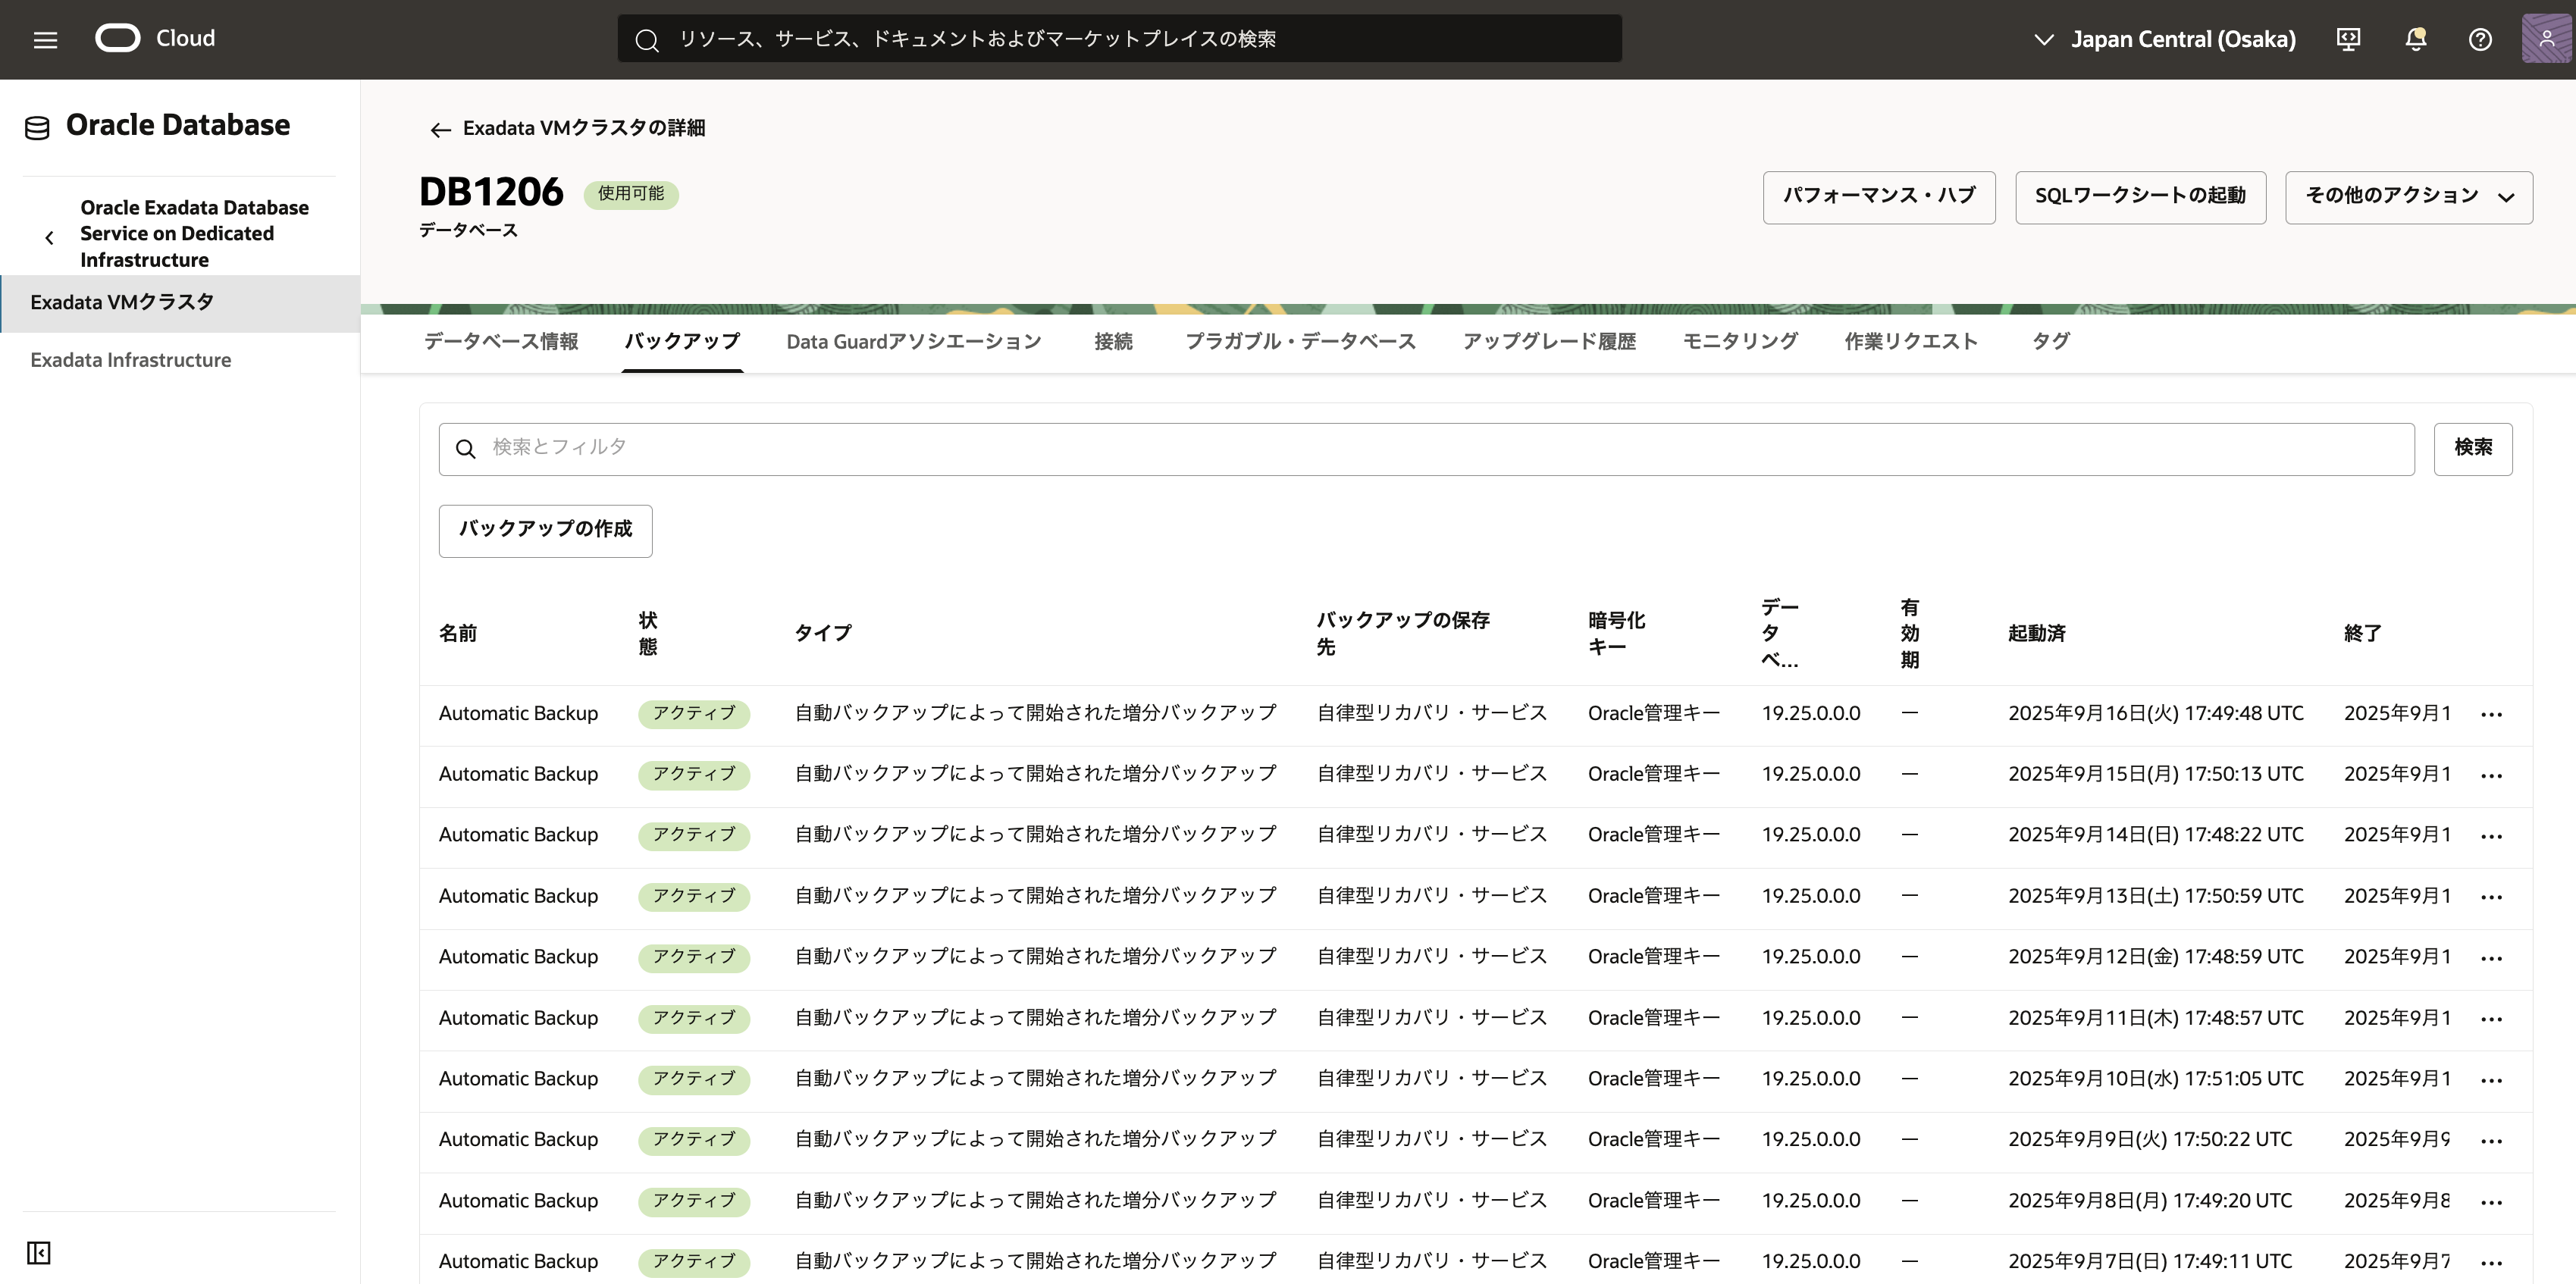Open actions menu for Sept 16 backup row
Image resolution: width=2576 pixels, height=1284 pixels.
[2491, 714]
